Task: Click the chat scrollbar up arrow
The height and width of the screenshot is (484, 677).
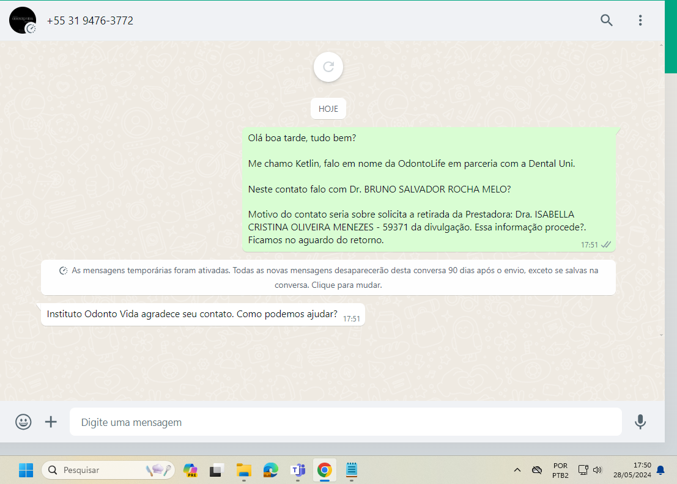Action: pyautogui.click(x=662, y=45)
